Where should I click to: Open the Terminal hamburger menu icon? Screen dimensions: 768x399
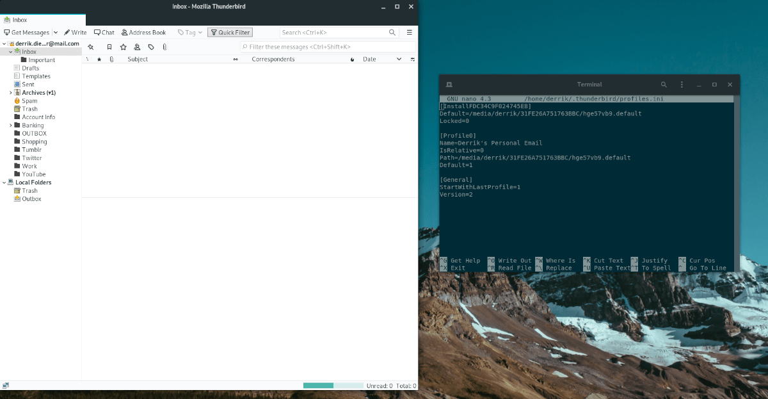[682, 84]
